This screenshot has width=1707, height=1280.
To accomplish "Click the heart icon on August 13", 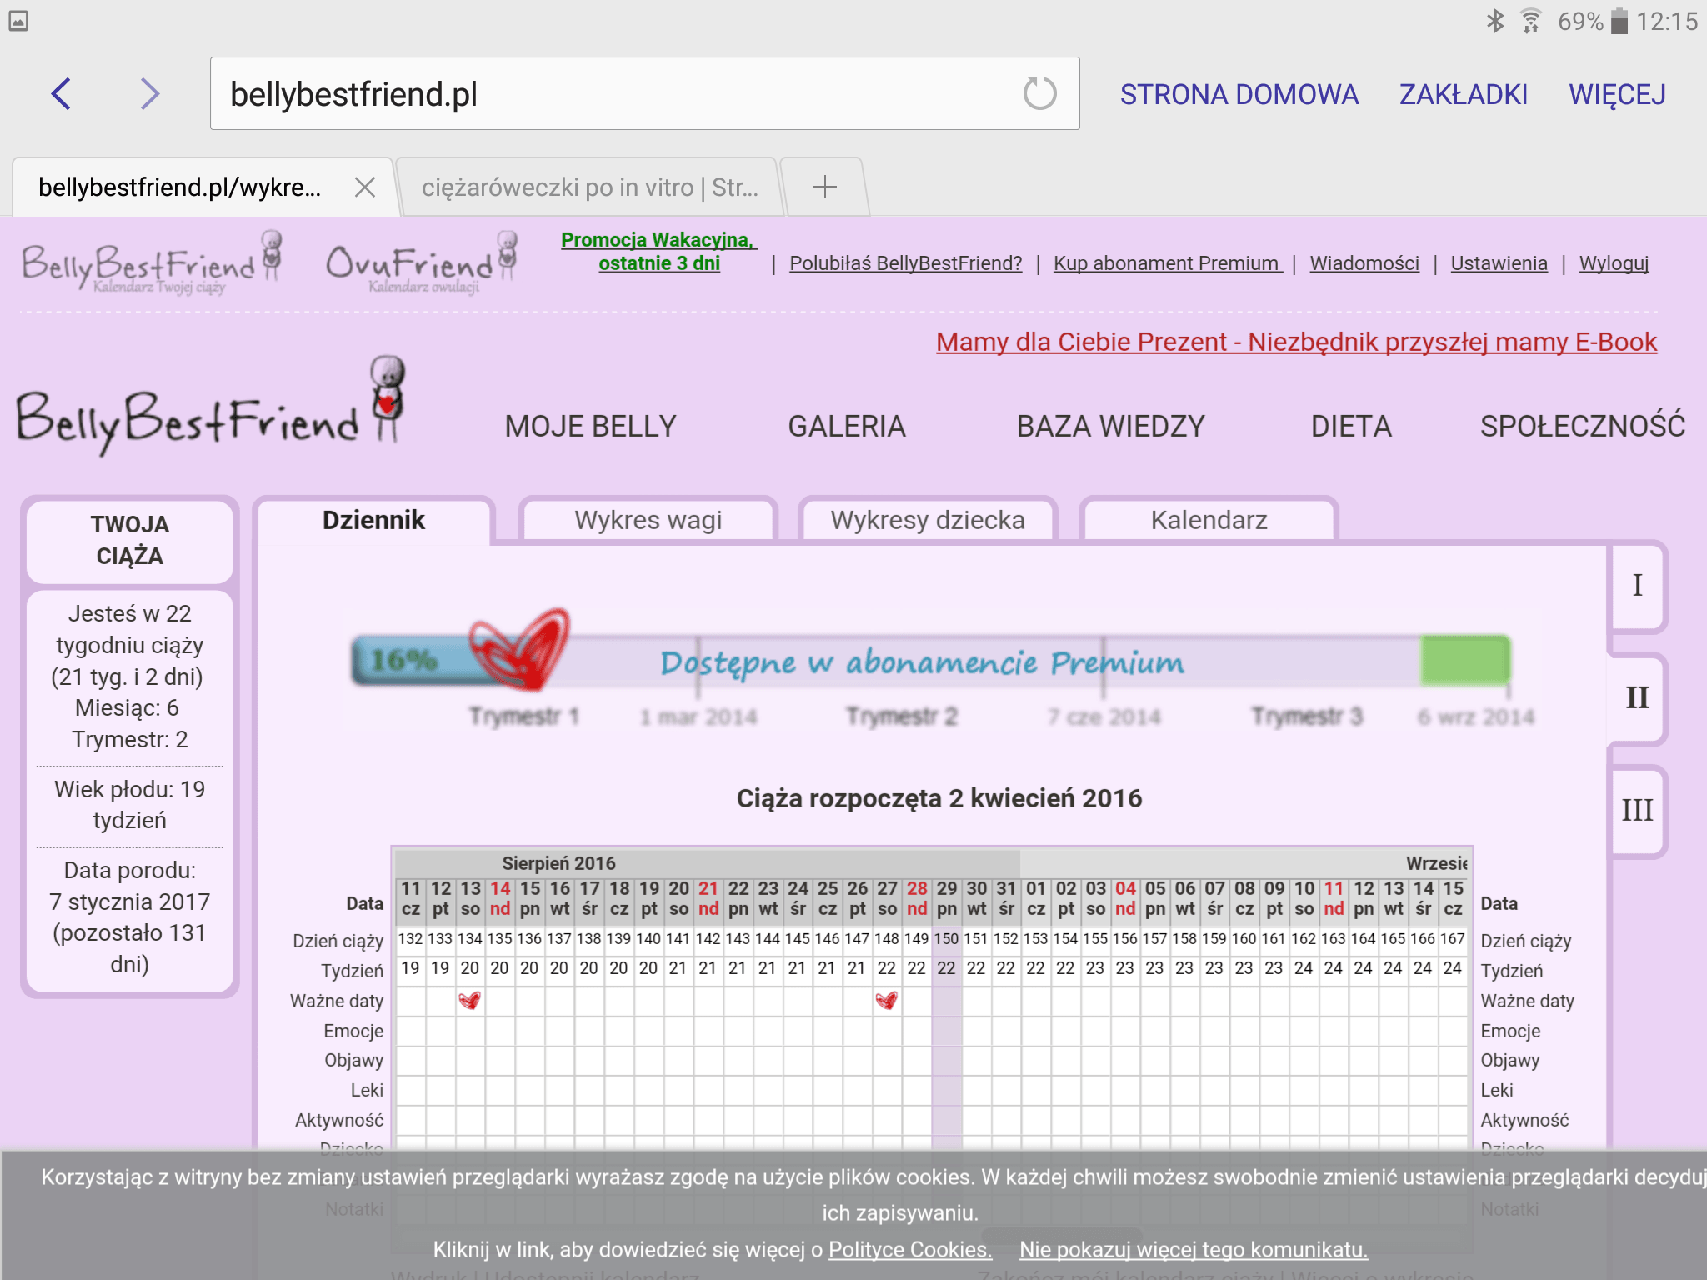I will click(x=470, y=1000).
